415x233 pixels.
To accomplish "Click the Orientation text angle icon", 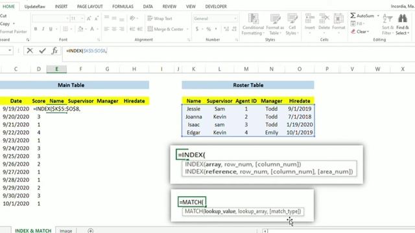I will click(132, 18).
